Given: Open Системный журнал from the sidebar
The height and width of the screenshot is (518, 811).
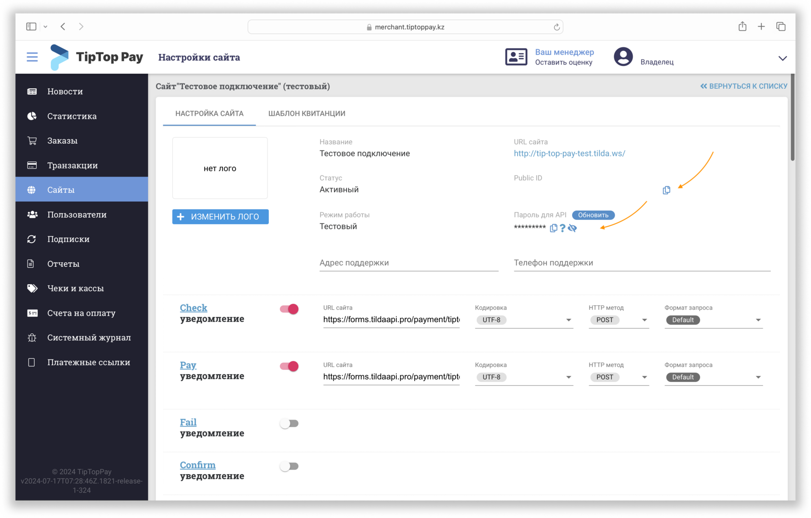Looking at the screenshot, I should pos(89,338).
